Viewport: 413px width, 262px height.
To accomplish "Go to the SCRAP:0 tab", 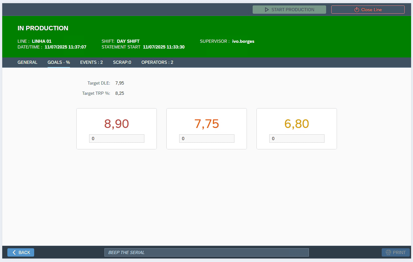I will tap(122, 62).
